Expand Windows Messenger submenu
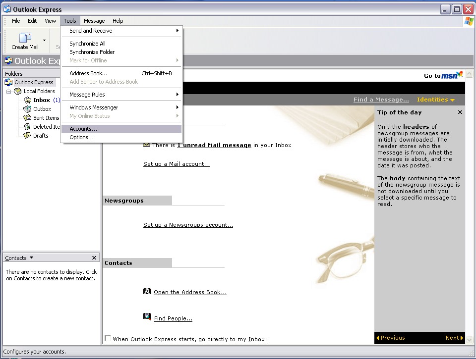 tap(121, 107)
